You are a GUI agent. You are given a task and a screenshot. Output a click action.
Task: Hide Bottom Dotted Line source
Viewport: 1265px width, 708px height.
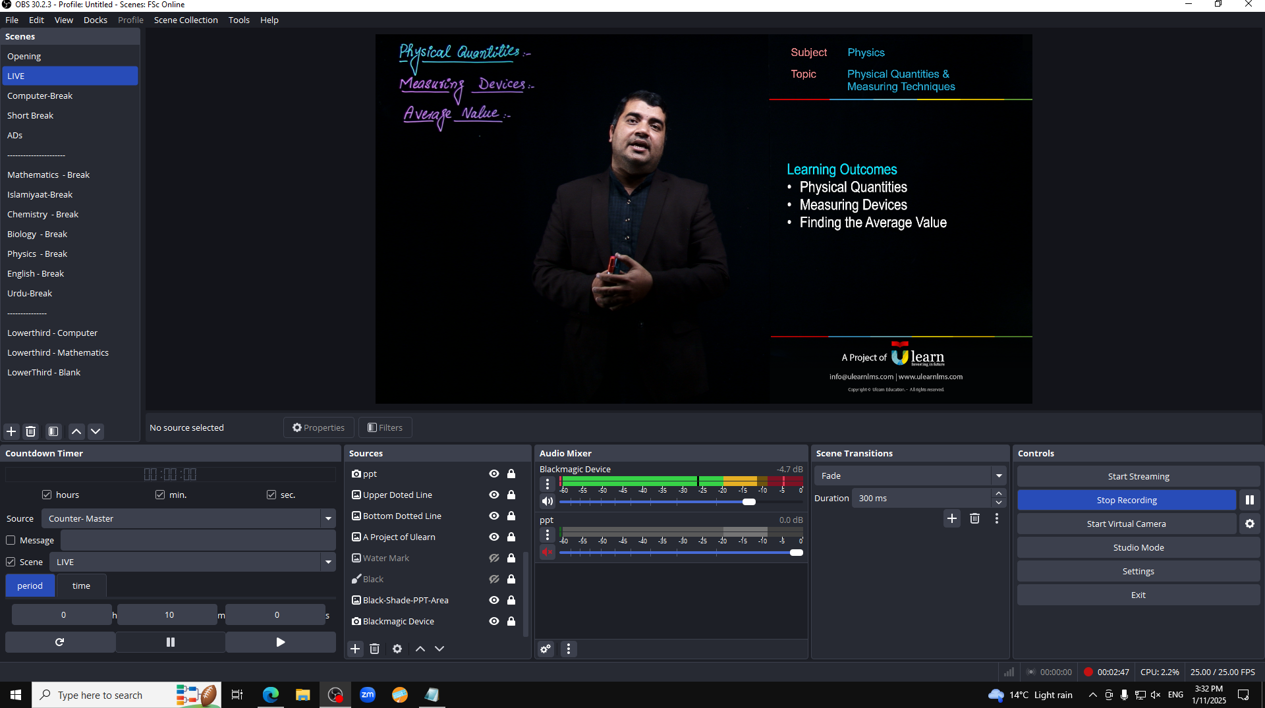pyautogui.click(x=493, y=516)
